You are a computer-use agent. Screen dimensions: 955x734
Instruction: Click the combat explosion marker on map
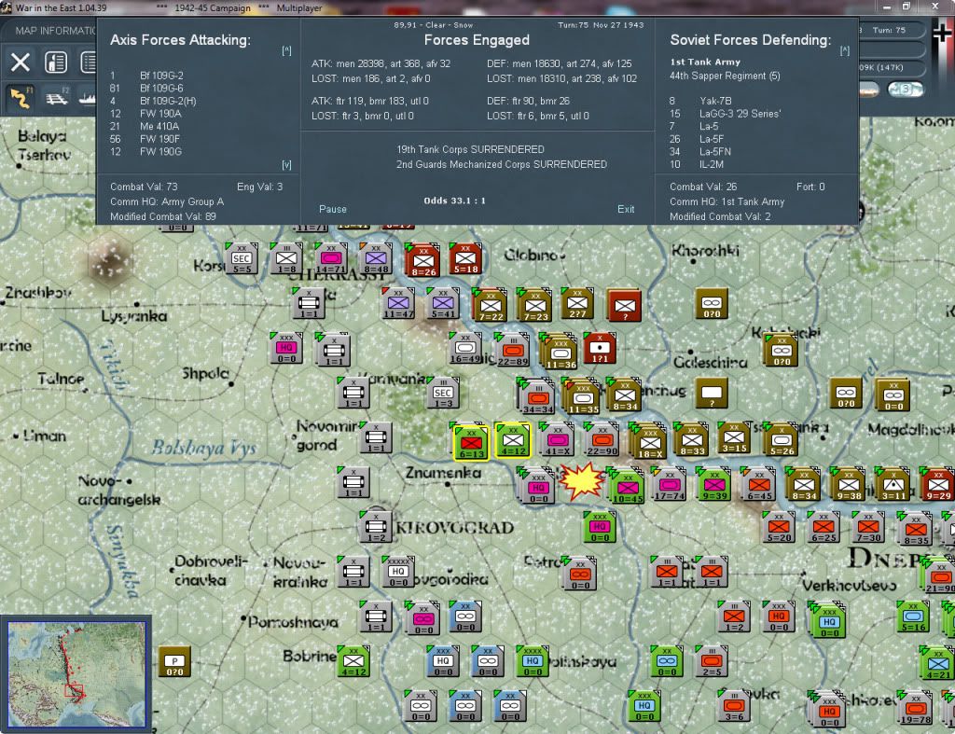pyautogui.click(x=582, y=482)
